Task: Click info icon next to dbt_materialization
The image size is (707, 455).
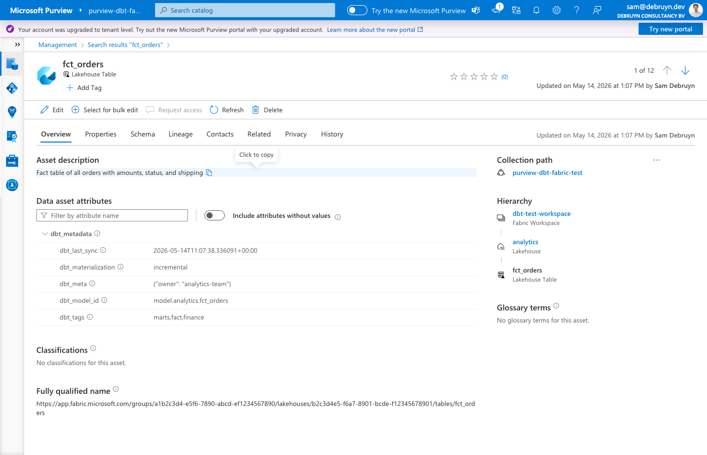Action: pos(120,267)
